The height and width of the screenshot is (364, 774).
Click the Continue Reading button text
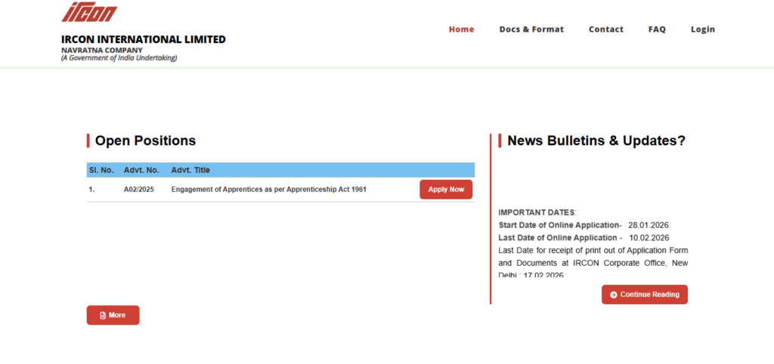click(649, 295)
